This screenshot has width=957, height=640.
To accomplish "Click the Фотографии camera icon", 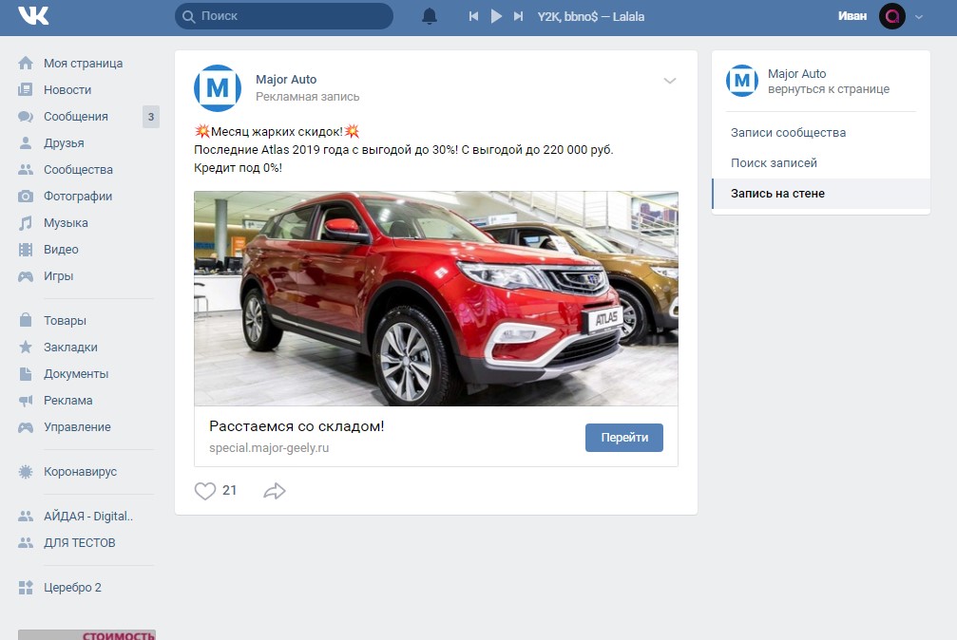I will click(26, 196).
